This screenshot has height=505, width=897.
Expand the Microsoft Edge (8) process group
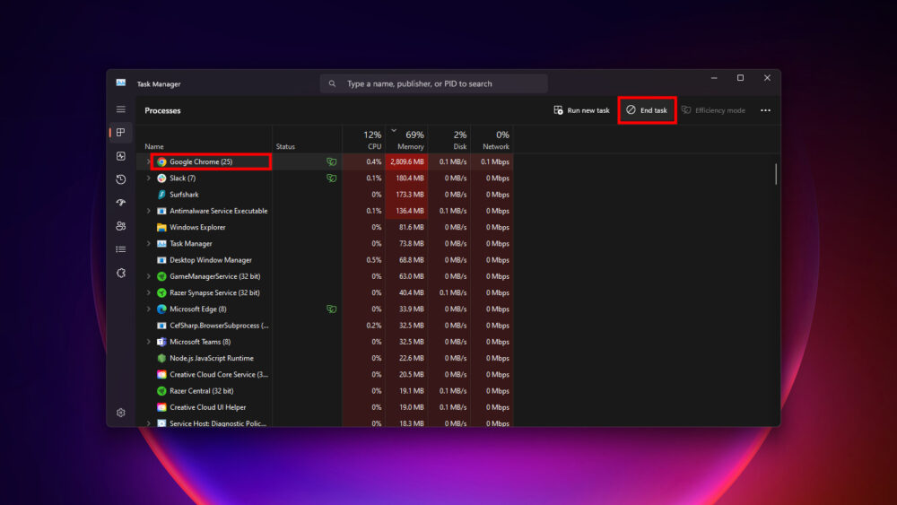coord(149,309)
